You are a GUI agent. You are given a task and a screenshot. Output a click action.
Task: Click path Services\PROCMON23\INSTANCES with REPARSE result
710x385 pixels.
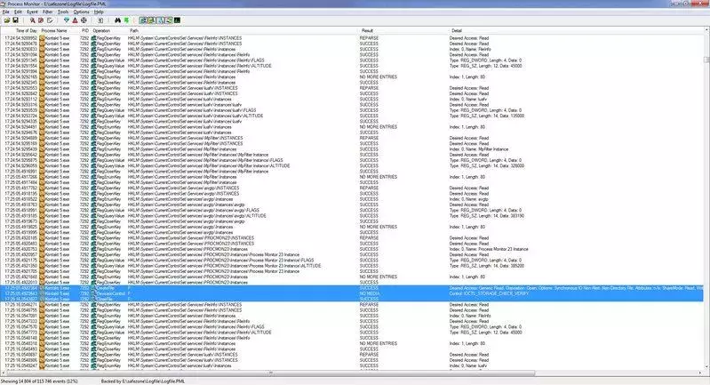(191, 238)
